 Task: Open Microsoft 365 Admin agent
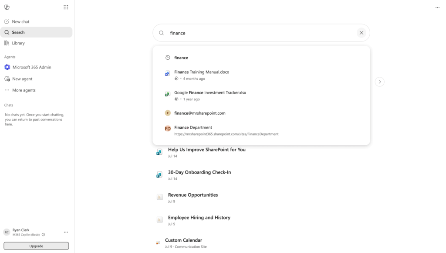pos(37,67)
